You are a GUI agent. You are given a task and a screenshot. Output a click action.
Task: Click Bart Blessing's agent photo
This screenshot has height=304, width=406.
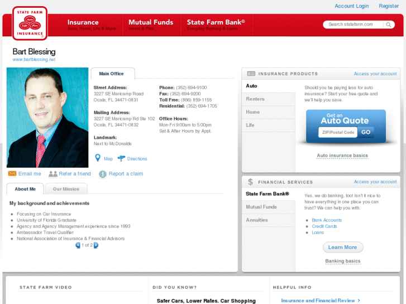pos(47,118)
